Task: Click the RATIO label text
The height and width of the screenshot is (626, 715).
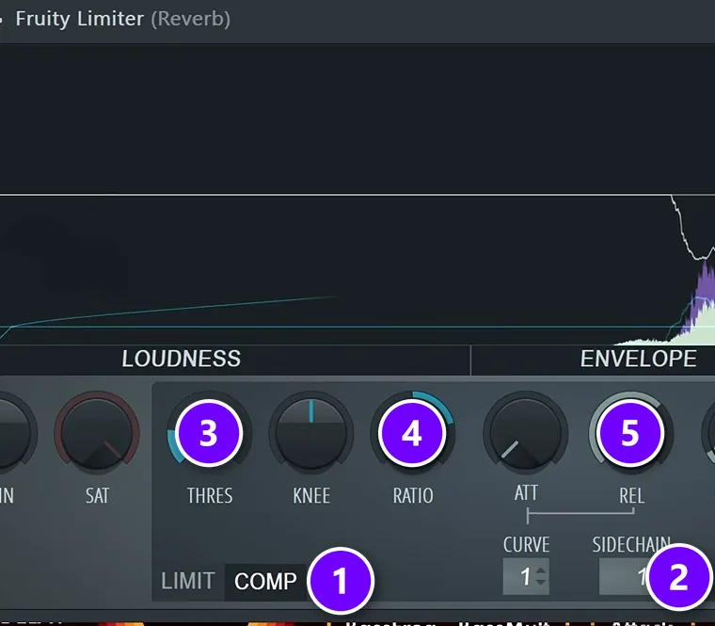Action: pos(413,495)
